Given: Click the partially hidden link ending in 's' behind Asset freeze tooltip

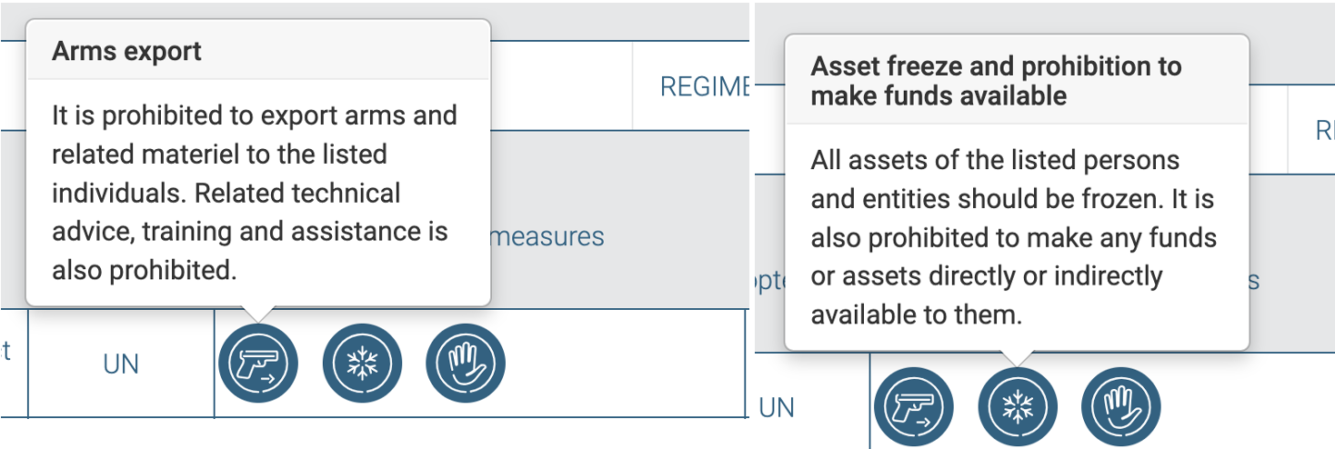Looking at the screenshot, I should [1254, 280].
